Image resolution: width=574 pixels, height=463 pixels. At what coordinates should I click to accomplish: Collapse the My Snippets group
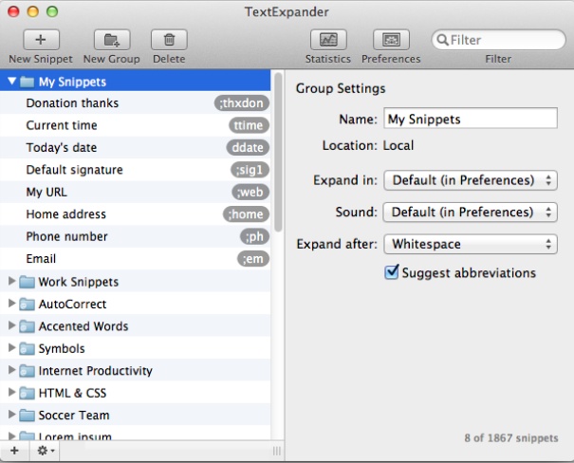point(11,82)
